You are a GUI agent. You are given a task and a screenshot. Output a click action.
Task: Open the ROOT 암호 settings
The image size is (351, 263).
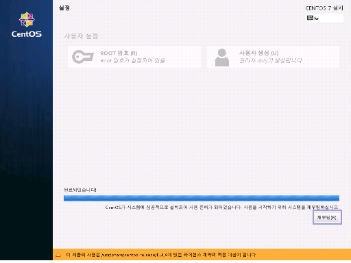134,57
